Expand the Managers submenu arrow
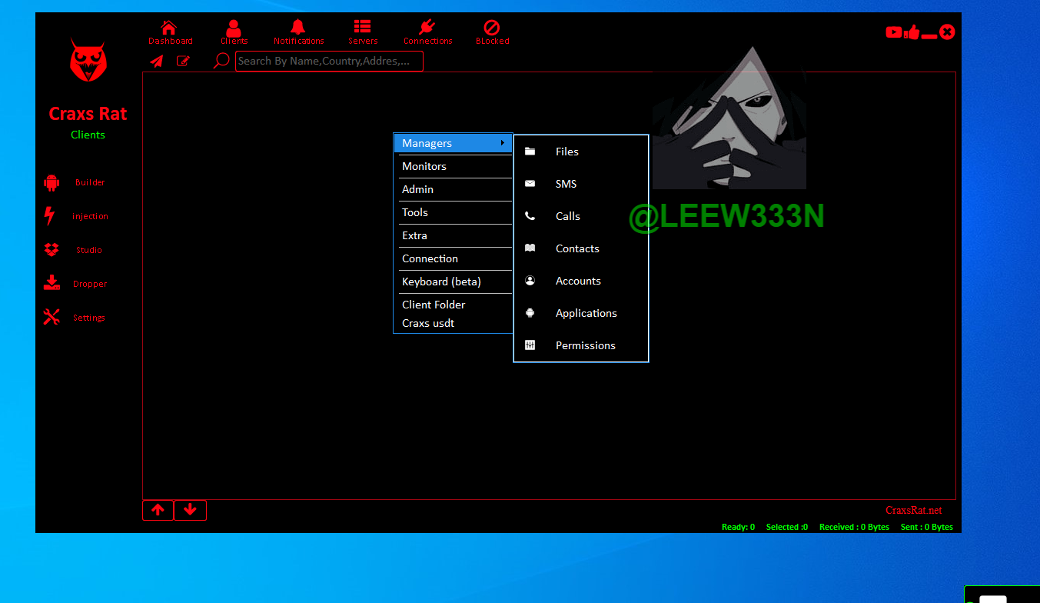The height and width of the screenshot is (603, 1040). 502,143
